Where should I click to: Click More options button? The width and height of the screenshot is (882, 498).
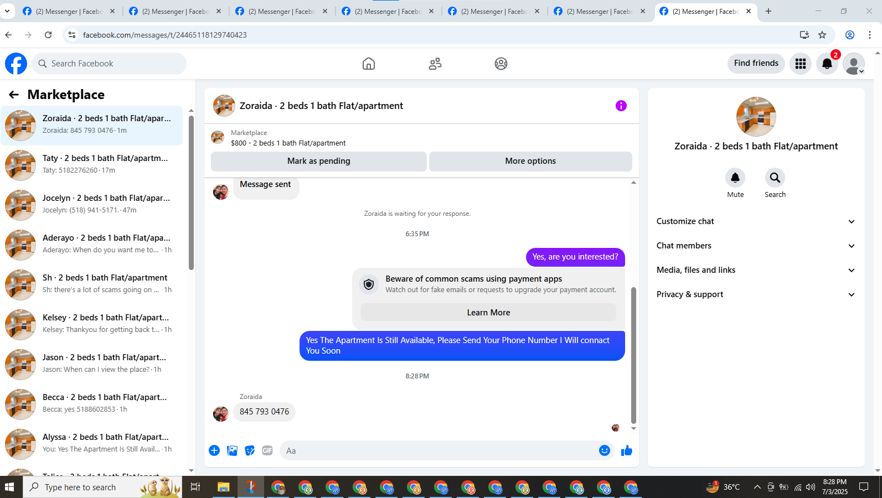pyautogui.click(x=530, y=161)
